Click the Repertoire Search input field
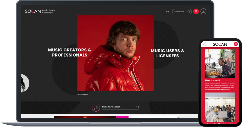Viewport: 243px width, 127px height. [x=118, y=107]
